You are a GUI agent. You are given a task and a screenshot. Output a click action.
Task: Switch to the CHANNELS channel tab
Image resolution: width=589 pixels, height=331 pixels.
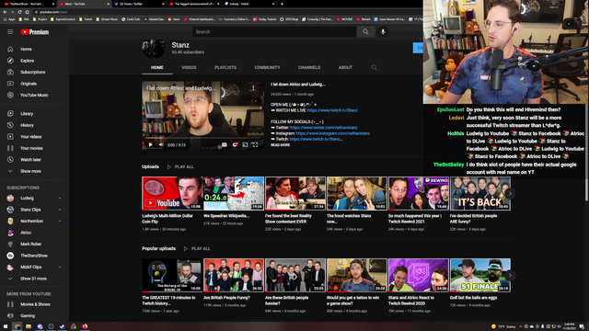309,67
